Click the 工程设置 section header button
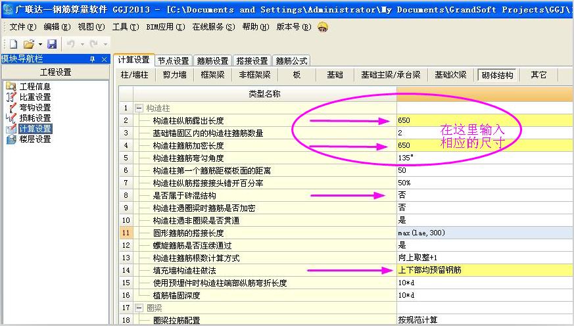The width and height of the screenshot is (574, 326). pos(56,72)
